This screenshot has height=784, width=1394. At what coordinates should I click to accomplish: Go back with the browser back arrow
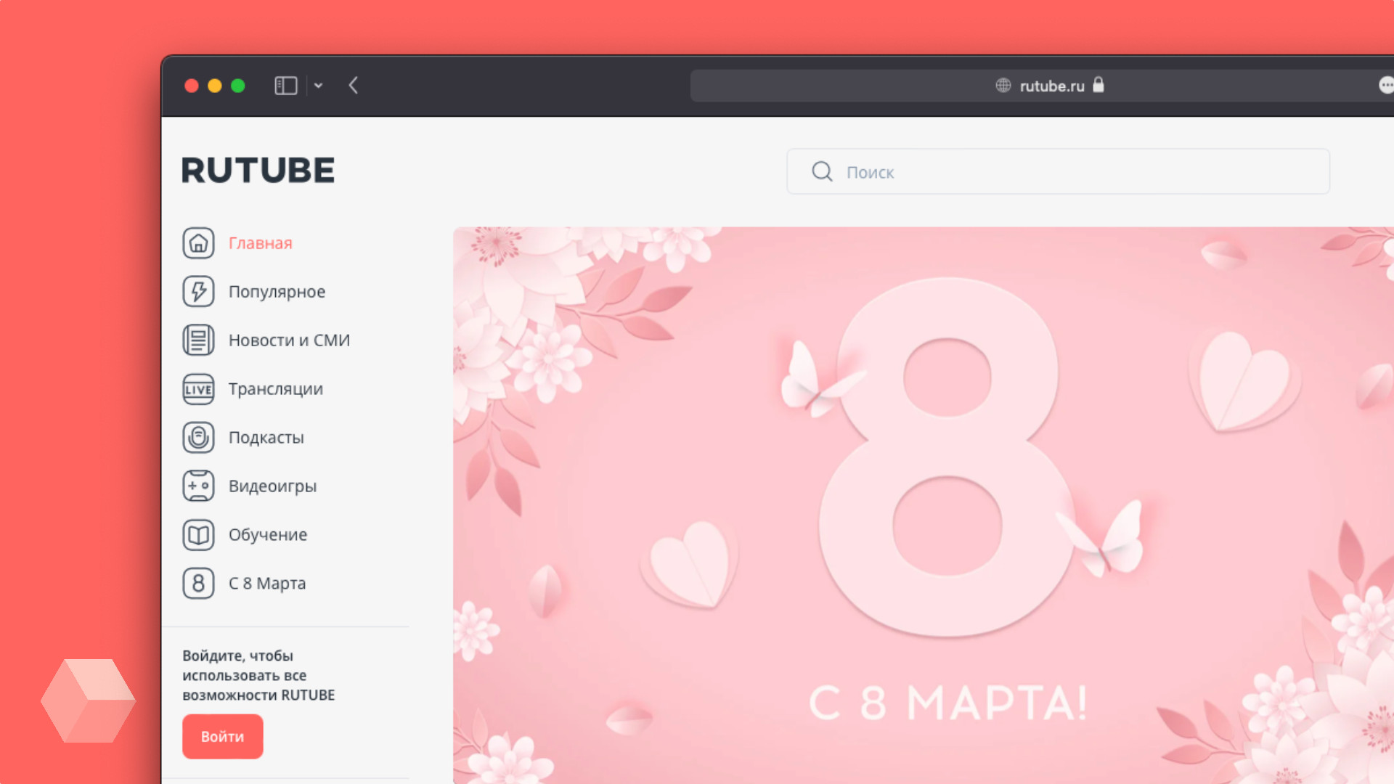pos(354,86)
